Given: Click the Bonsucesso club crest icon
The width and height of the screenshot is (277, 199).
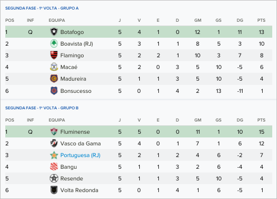Looking at the screenshot, I should coord(54,91).
